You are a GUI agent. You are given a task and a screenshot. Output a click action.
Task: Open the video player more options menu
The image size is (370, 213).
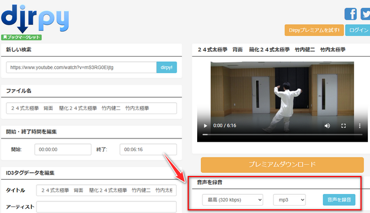point(358,126)
